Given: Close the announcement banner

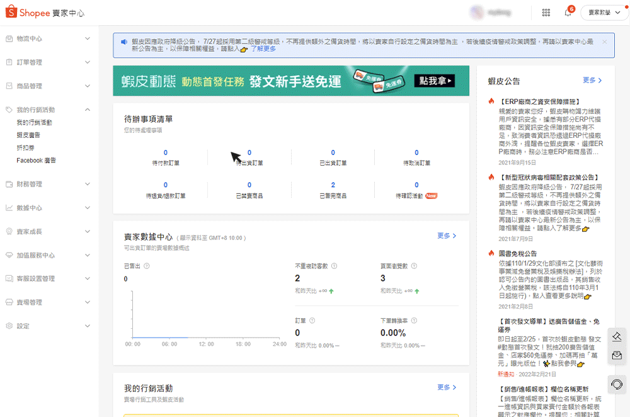Looking at the screenshot, I should (605, 42).
